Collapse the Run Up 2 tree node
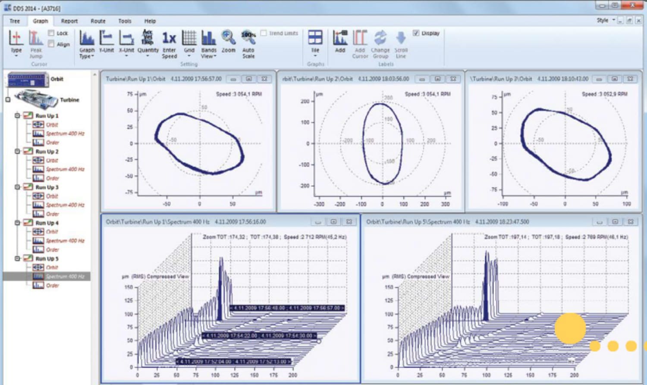Viewport: 647px width, 385px height. point(17,151)
